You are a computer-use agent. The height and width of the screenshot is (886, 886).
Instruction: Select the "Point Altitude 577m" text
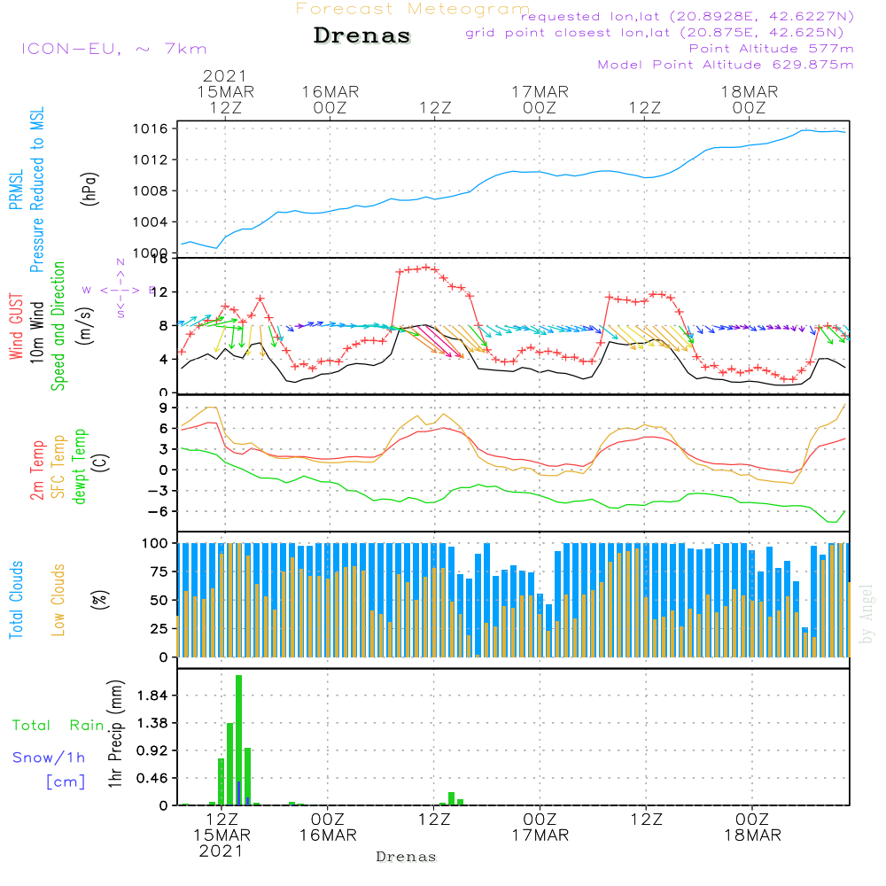[771, 49]
